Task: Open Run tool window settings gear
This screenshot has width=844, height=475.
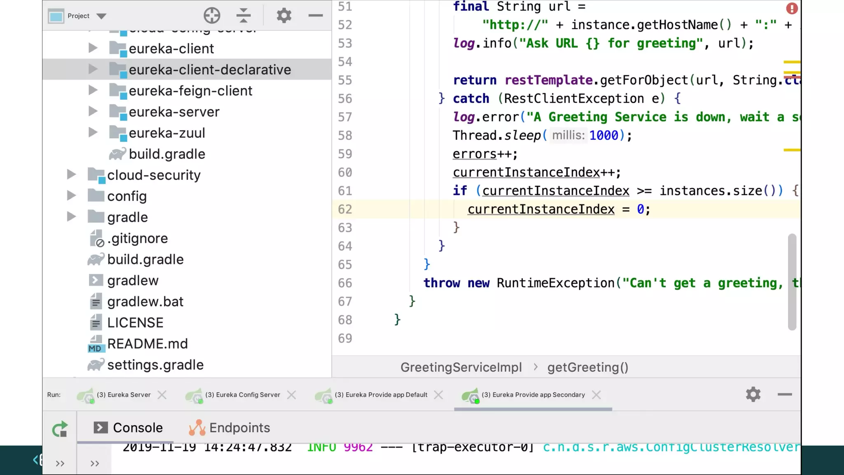Action: click(753, 395)
